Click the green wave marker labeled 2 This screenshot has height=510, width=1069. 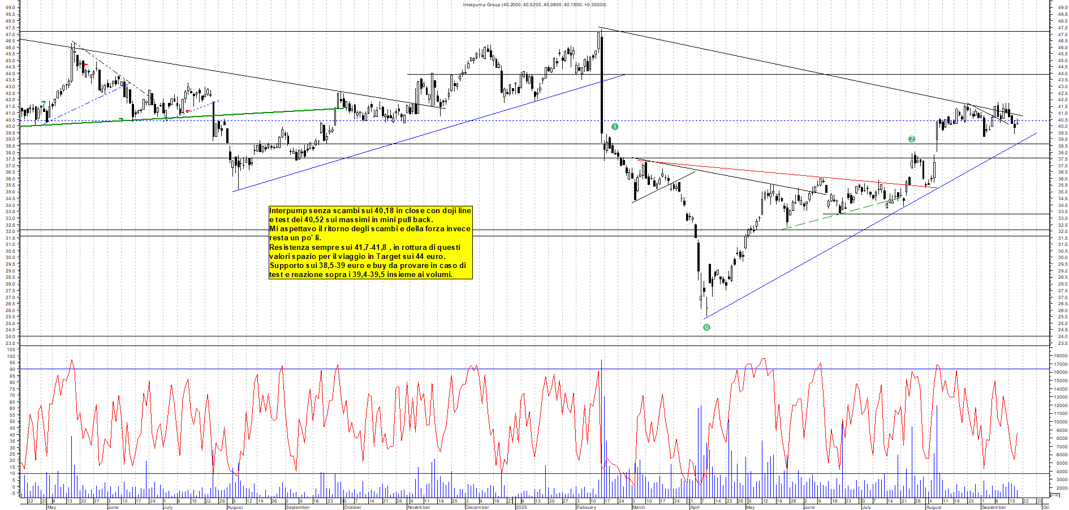point(912,139)
